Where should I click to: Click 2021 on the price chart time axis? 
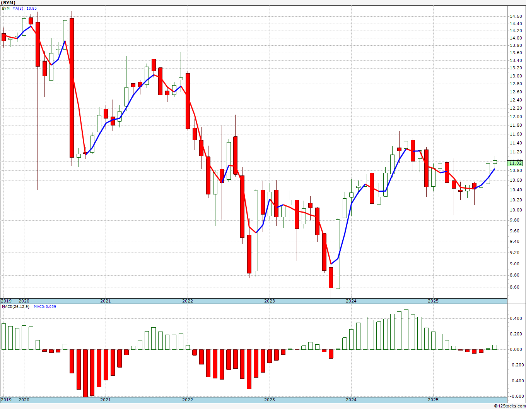click(x=106, y=301)
